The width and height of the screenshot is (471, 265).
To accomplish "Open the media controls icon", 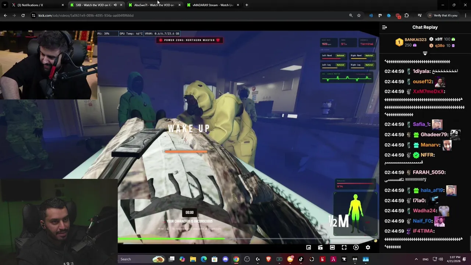I will [x=419, y=15].
